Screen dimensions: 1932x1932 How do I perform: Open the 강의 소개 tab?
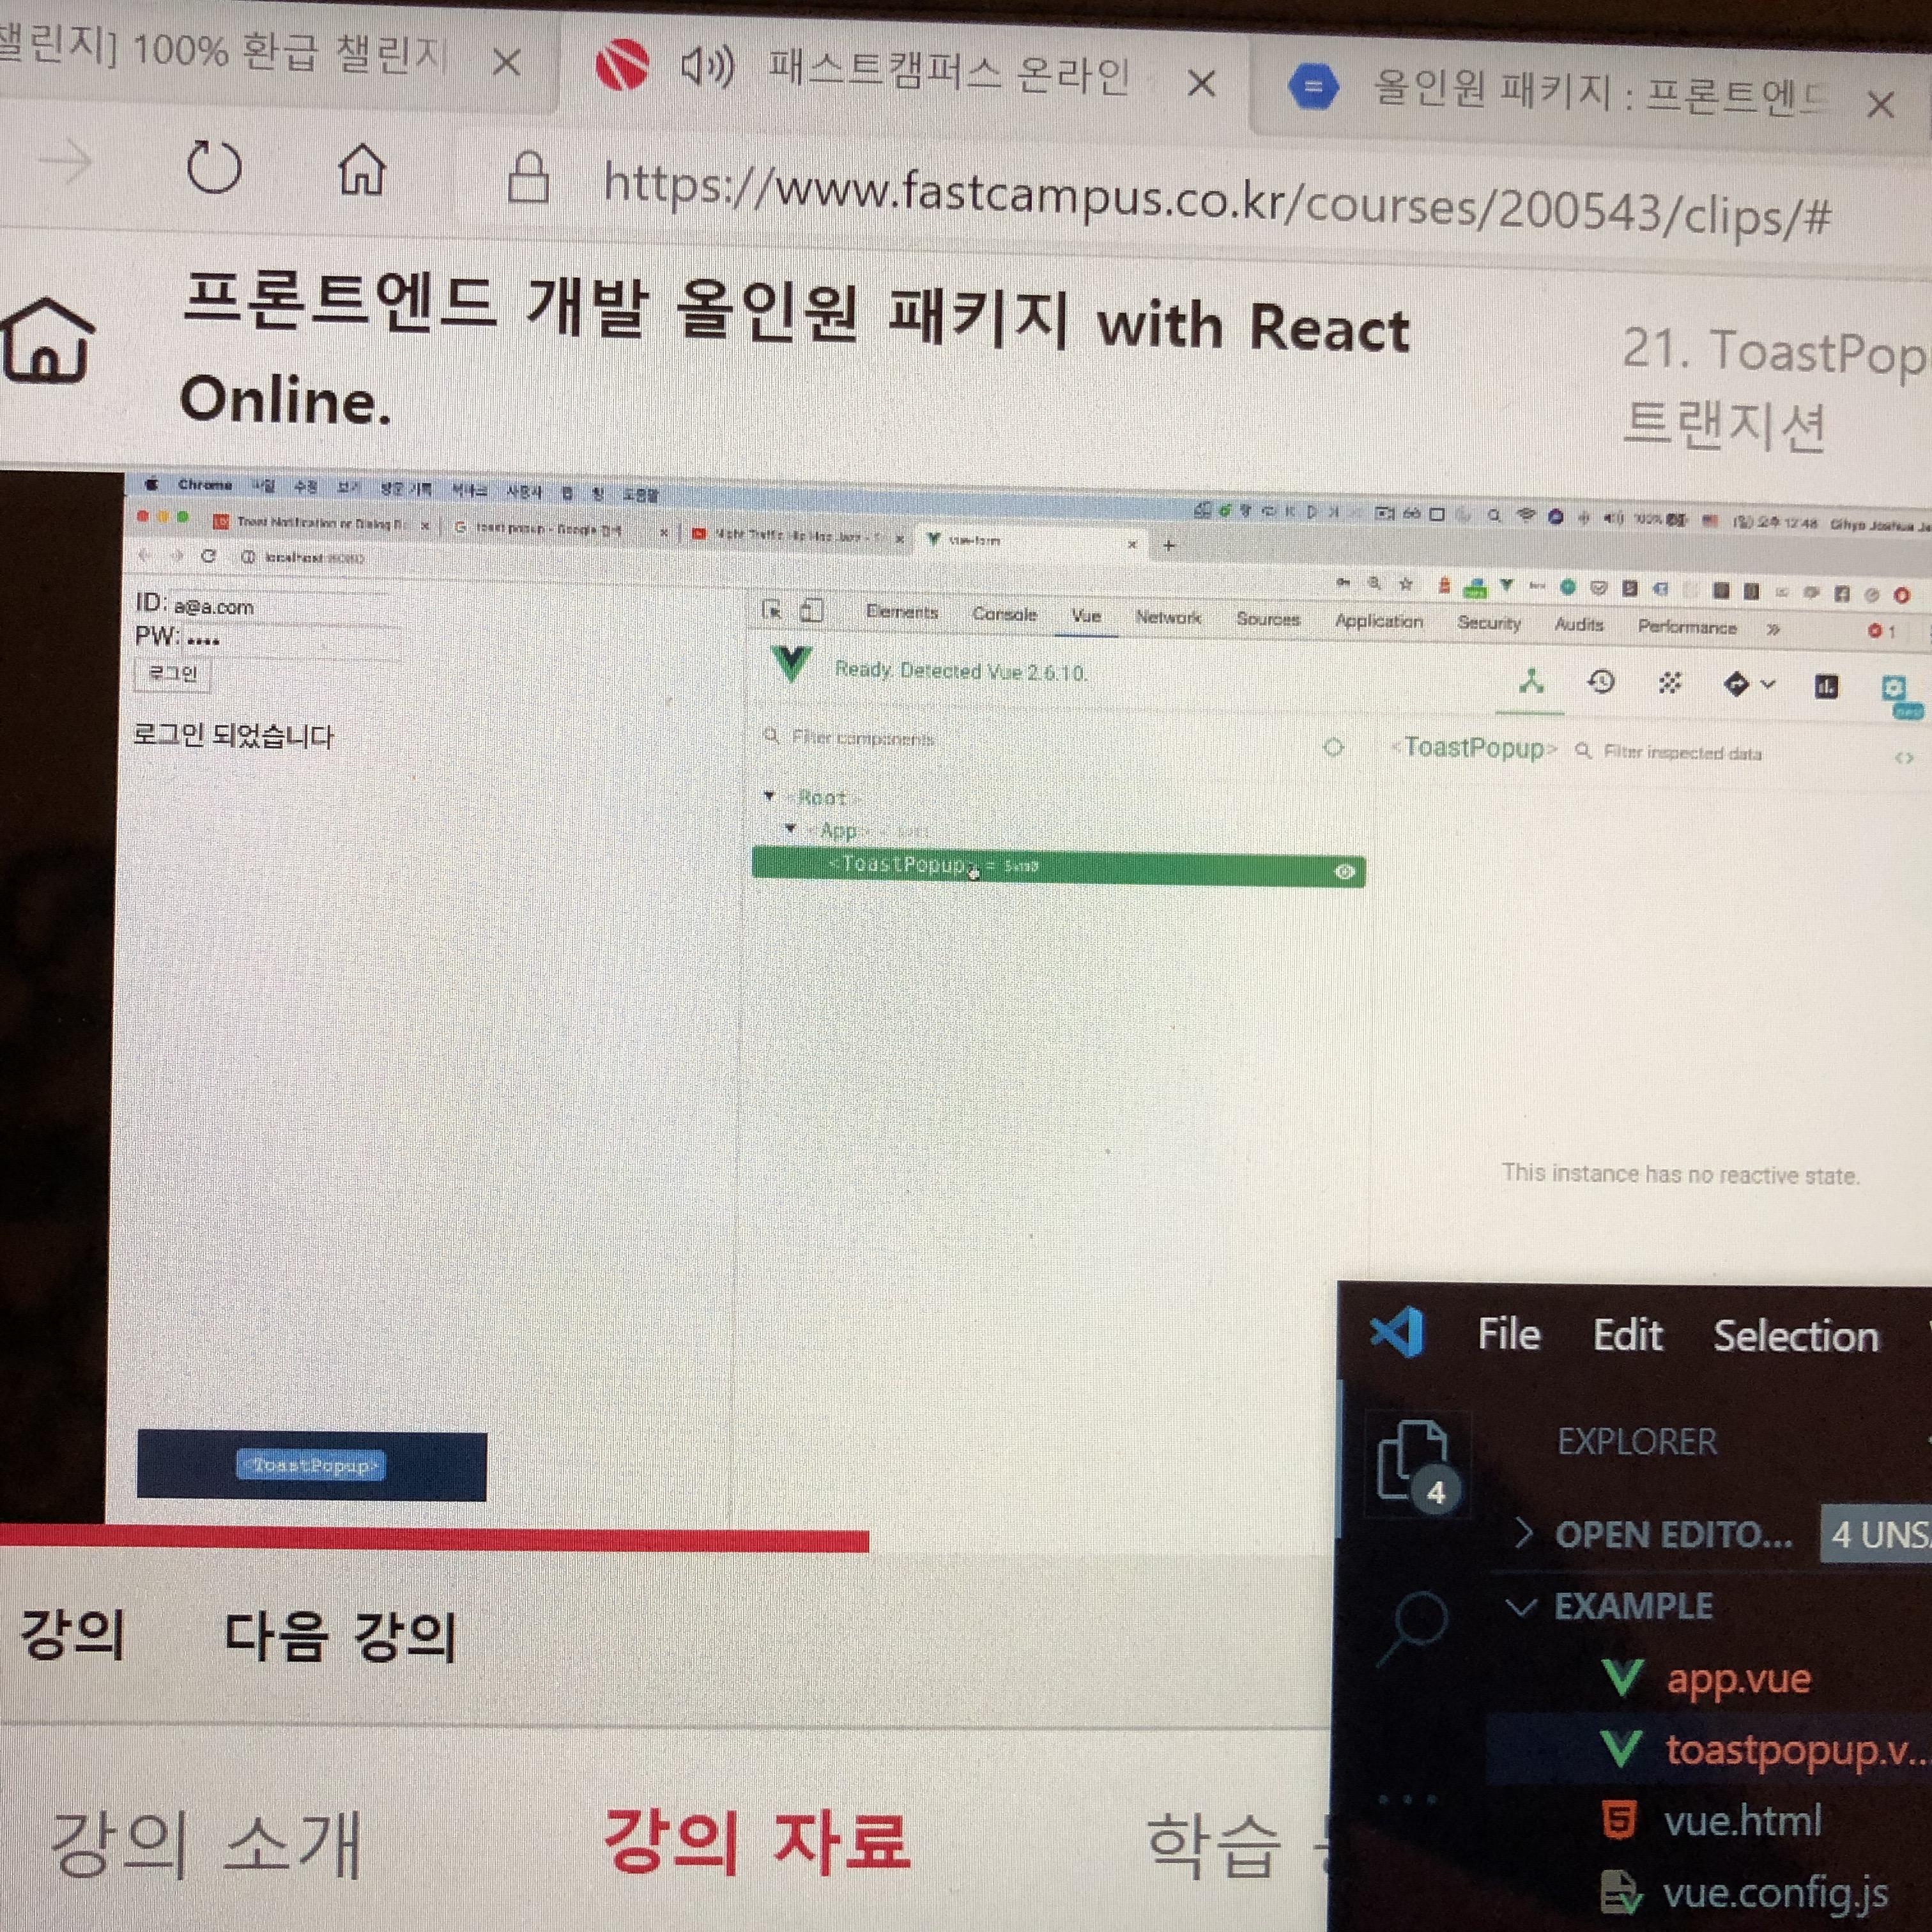pos(205,1846)
